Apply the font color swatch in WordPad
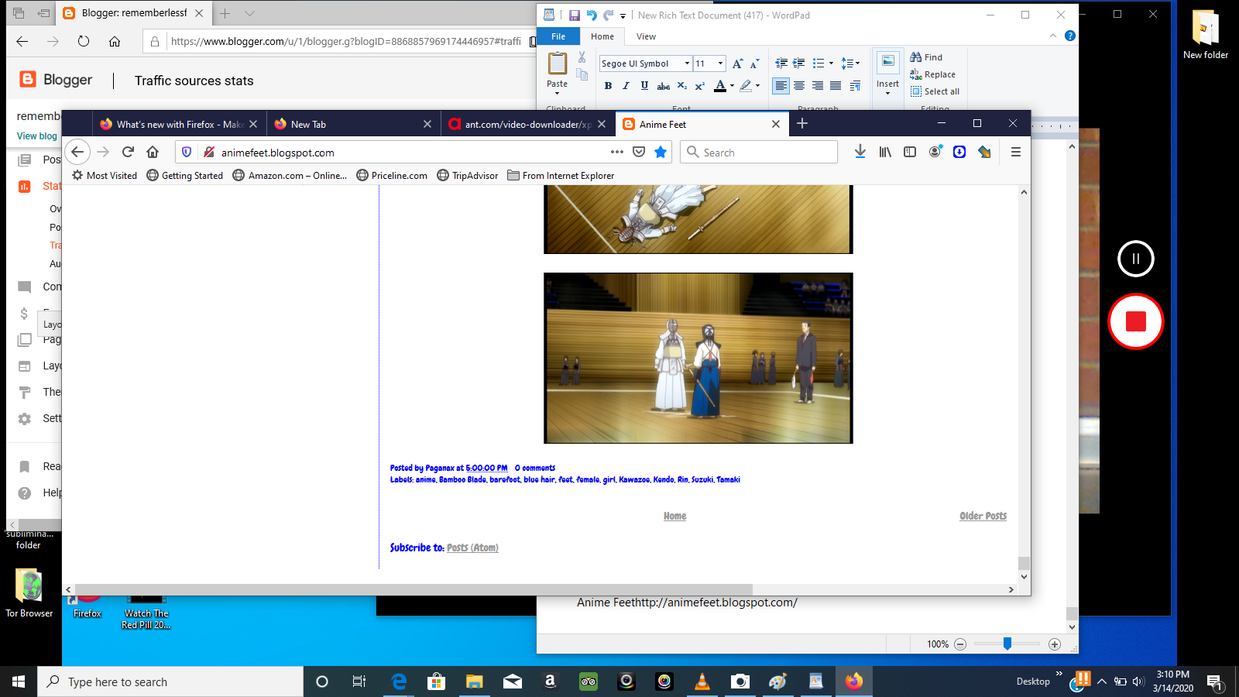 point(720,86)
